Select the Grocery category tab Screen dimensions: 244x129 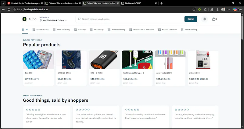click(80, 29)
